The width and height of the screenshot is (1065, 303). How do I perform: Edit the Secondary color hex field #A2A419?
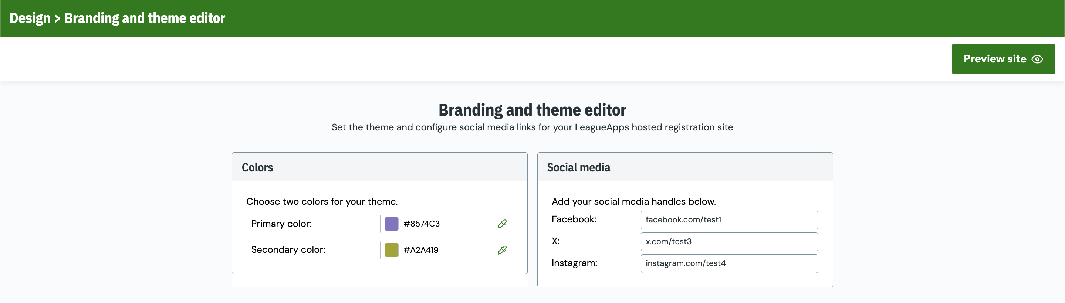point(446,250)
